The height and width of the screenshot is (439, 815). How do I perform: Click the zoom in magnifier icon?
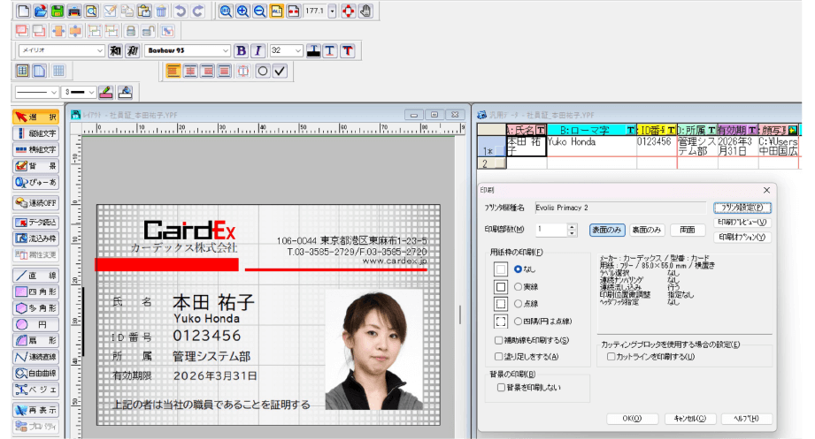(x=242, y=11)
